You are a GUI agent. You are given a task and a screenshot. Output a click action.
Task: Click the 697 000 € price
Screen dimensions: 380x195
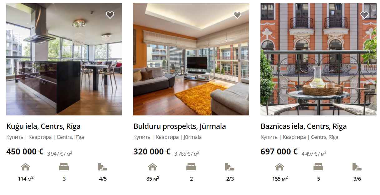[x=279, y=152]
